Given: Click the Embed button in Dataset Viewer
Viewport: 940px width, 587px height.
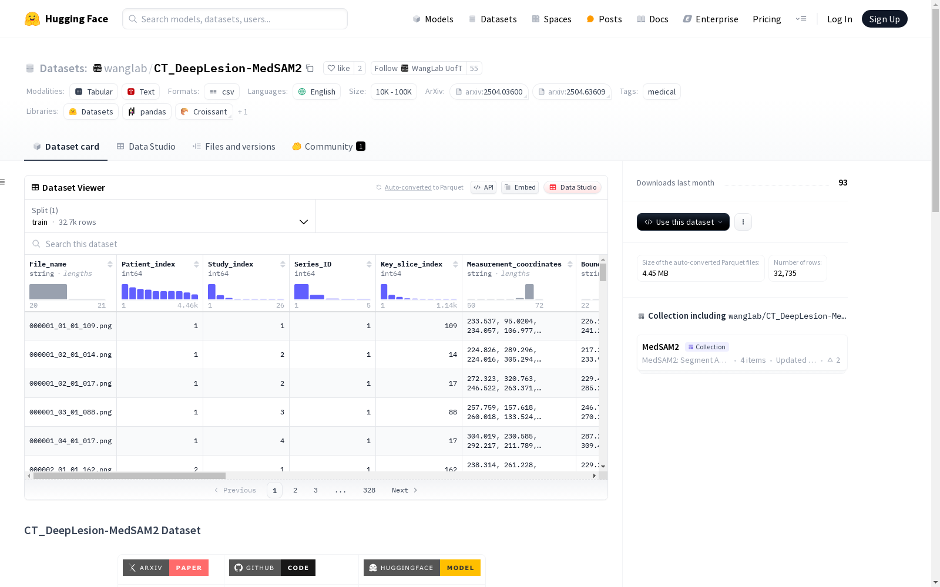Looking at the screenshot, I should click(520, 187).
